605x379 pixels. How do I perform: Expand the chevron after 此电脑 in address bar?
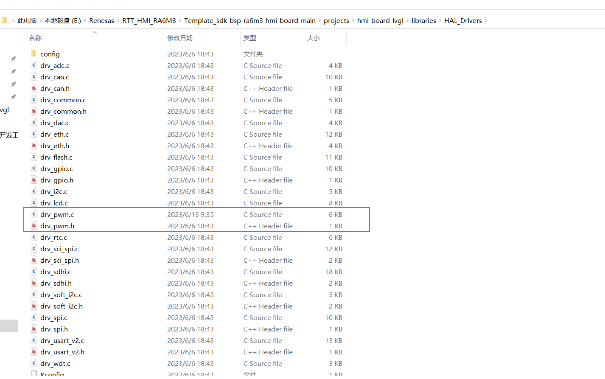(41, 21)
